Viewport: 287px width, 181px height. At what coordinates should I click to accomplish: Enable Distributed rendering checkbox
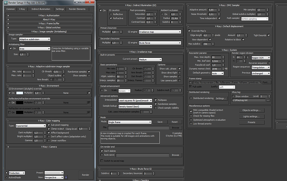(191, 98)
